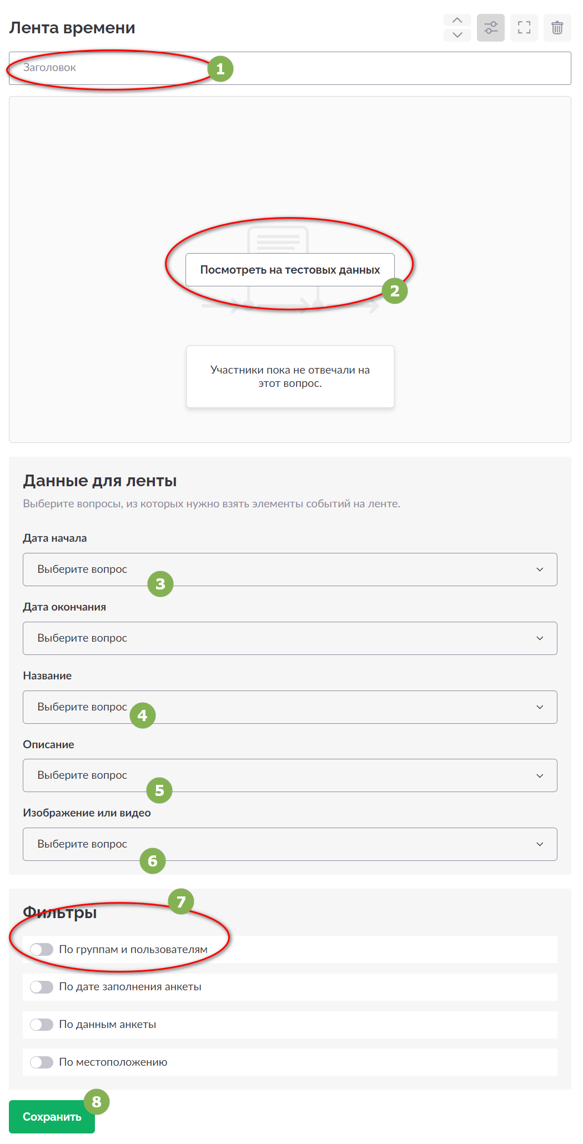Viewport: 583px width, 1144px height.
Task: Click the green Сохранить button
Action: tap(52, 1117)
